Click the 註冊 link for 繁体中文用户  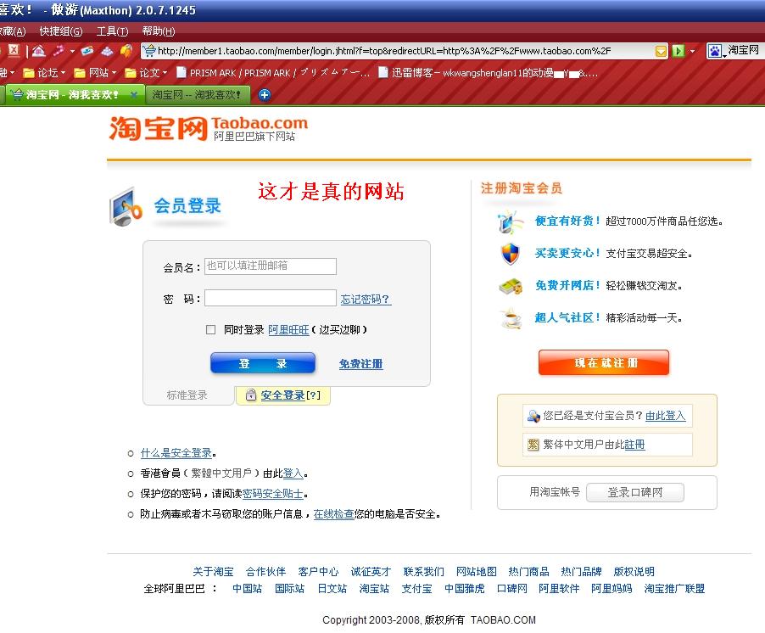point(634,445)
